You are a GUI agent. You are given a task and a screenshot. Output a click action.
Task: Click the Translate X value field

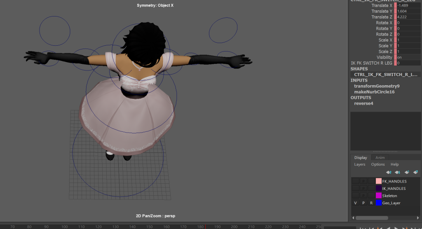408,5
